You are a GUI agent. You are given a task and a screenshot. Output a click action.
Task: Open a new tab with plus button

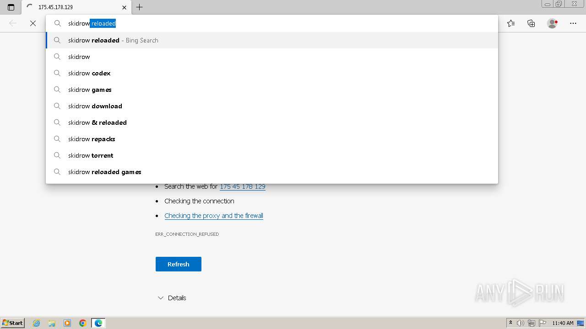coord(140,7)
